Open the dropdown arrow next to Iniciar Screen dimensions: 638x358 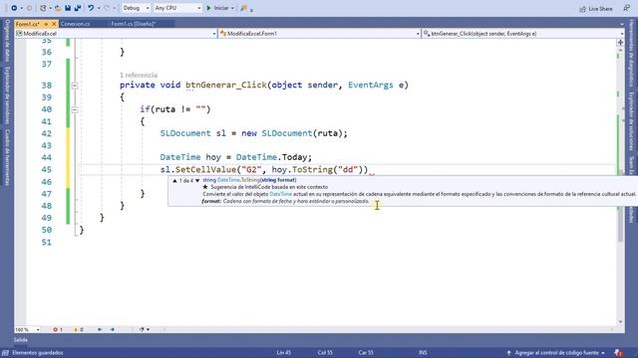232,8
